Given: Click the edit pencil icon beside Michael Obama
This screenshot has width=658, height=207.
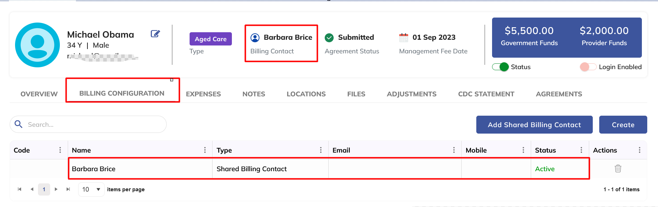Looking at the screenshot, I should pos(155,34).
